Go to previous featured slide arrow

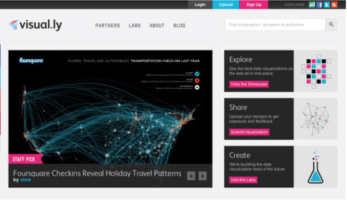[x=191, y=176]
